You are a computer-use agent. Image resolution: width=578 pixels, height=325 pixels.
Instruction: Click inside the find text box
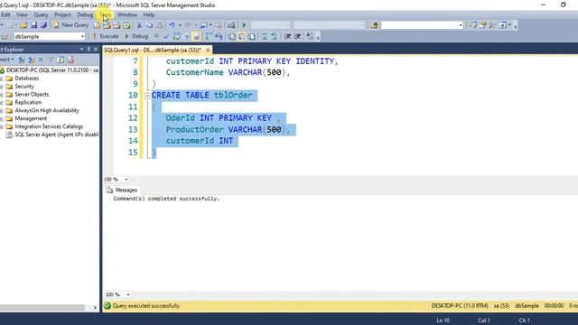coord(419,25)
